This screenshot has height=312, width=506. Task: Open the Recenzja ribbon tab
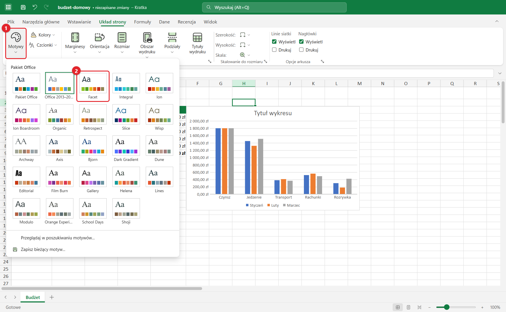pyautogui.click(x=187, y=22)
